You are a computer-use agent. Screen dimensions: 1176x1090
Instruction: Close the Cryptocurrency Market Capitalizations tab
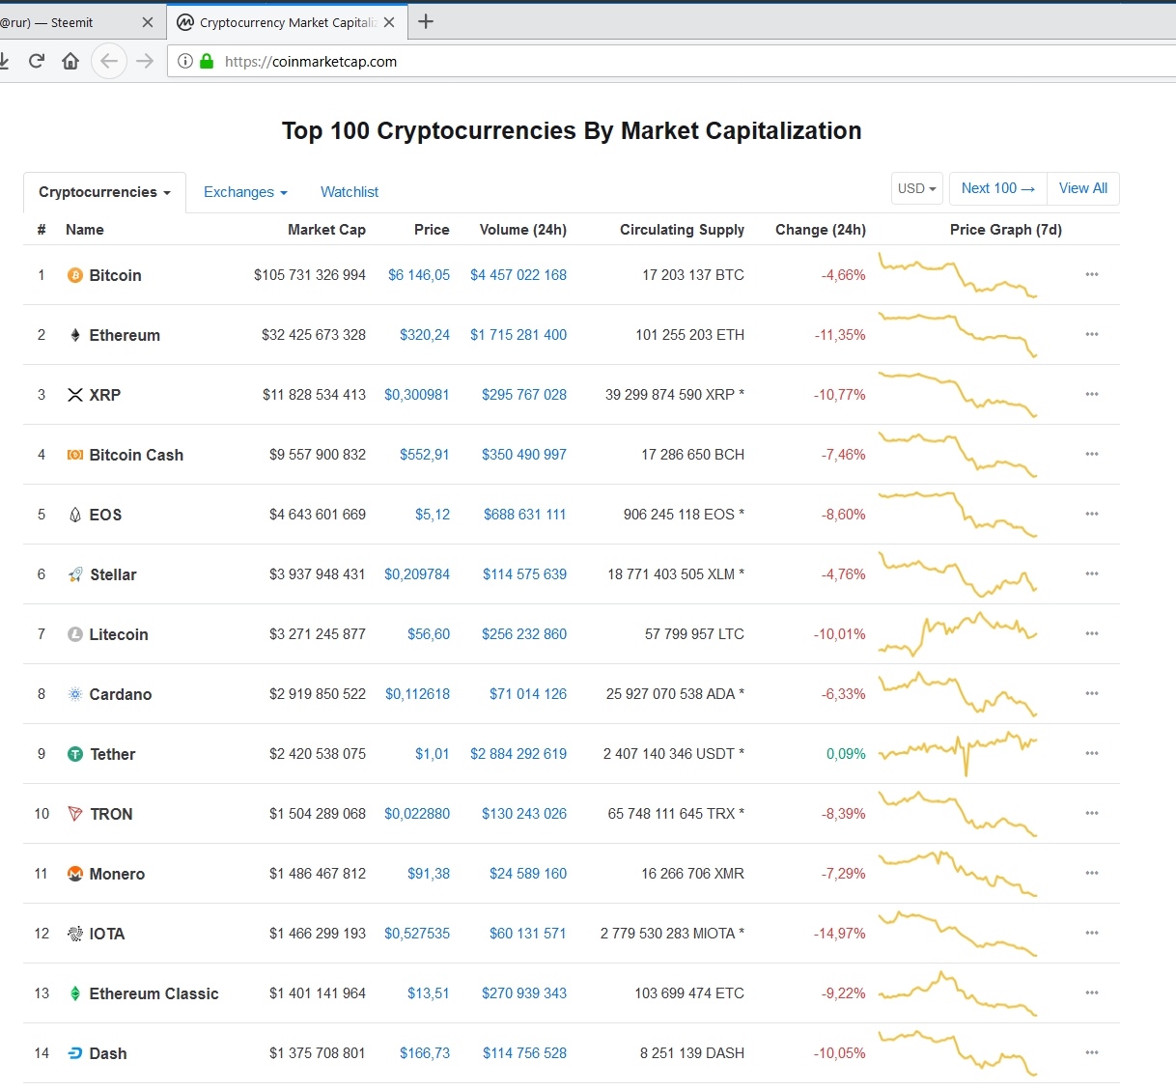[389, 22]
